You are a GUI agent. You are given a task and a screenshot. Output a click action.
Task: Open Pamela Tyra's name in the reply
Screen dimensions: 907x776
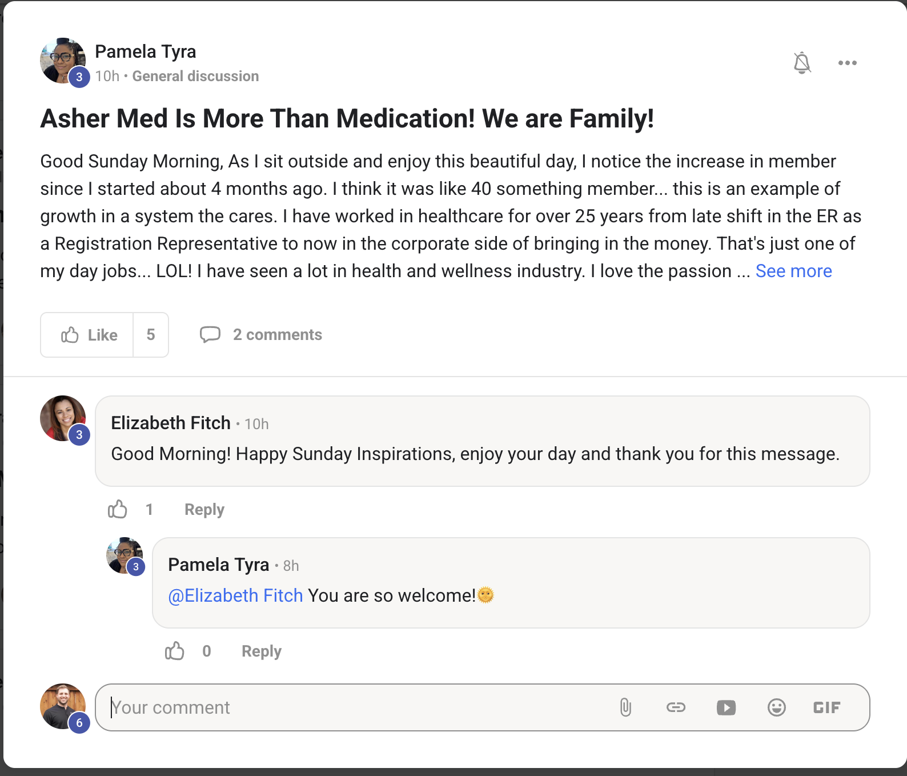click(218, 565)
